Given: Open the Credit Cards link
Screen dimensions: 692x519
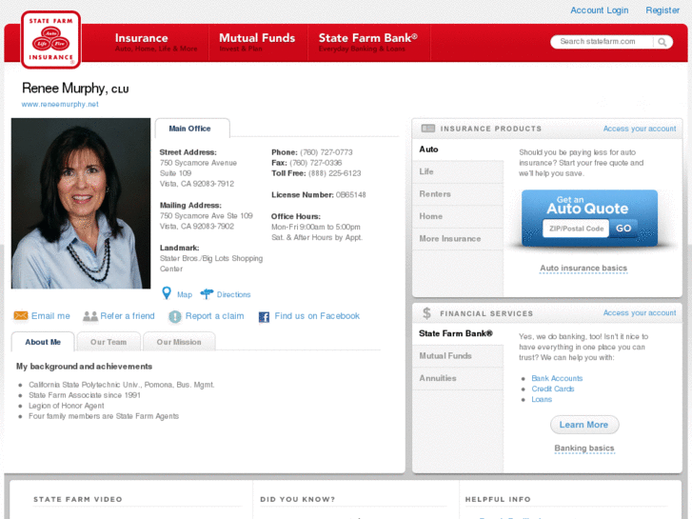Looking at the screenshot, I should [552, 389].
